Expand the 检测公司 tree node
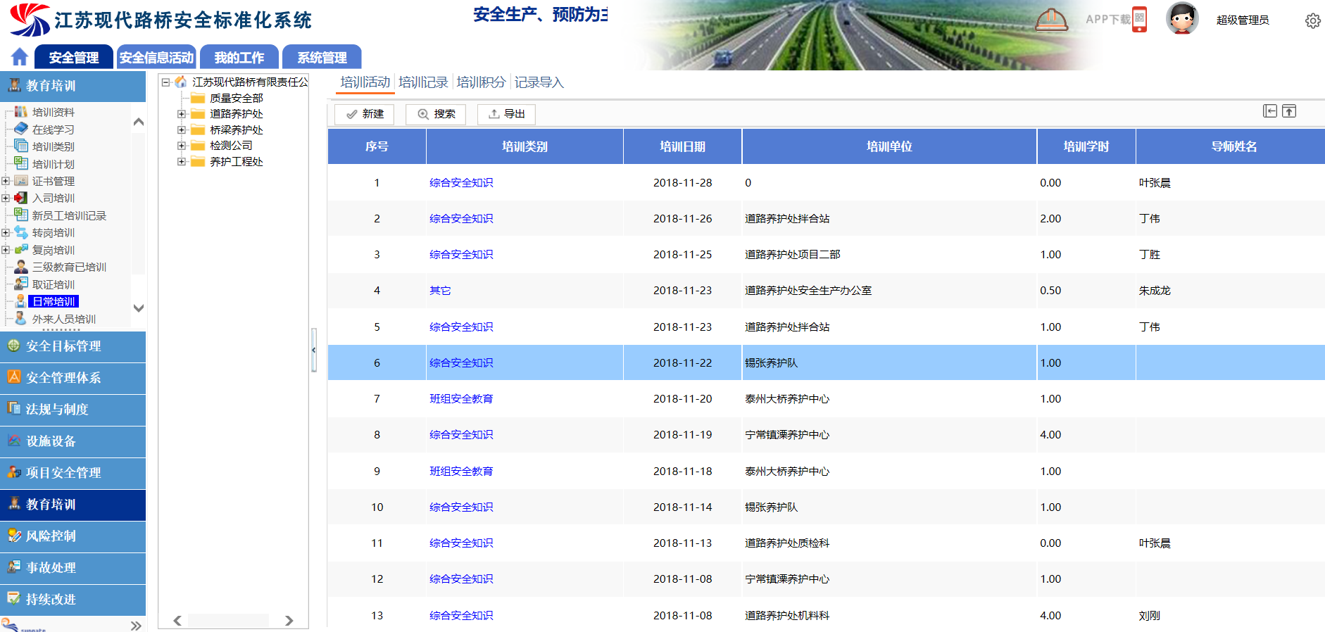 coord(182,146)
